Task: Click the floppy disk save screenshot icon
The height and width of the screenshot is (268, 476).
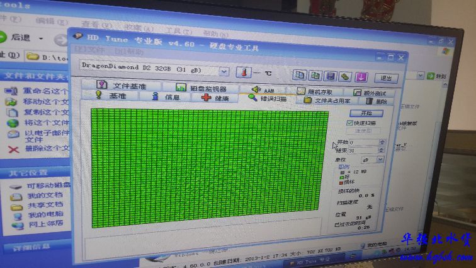Action: (331, 76)
